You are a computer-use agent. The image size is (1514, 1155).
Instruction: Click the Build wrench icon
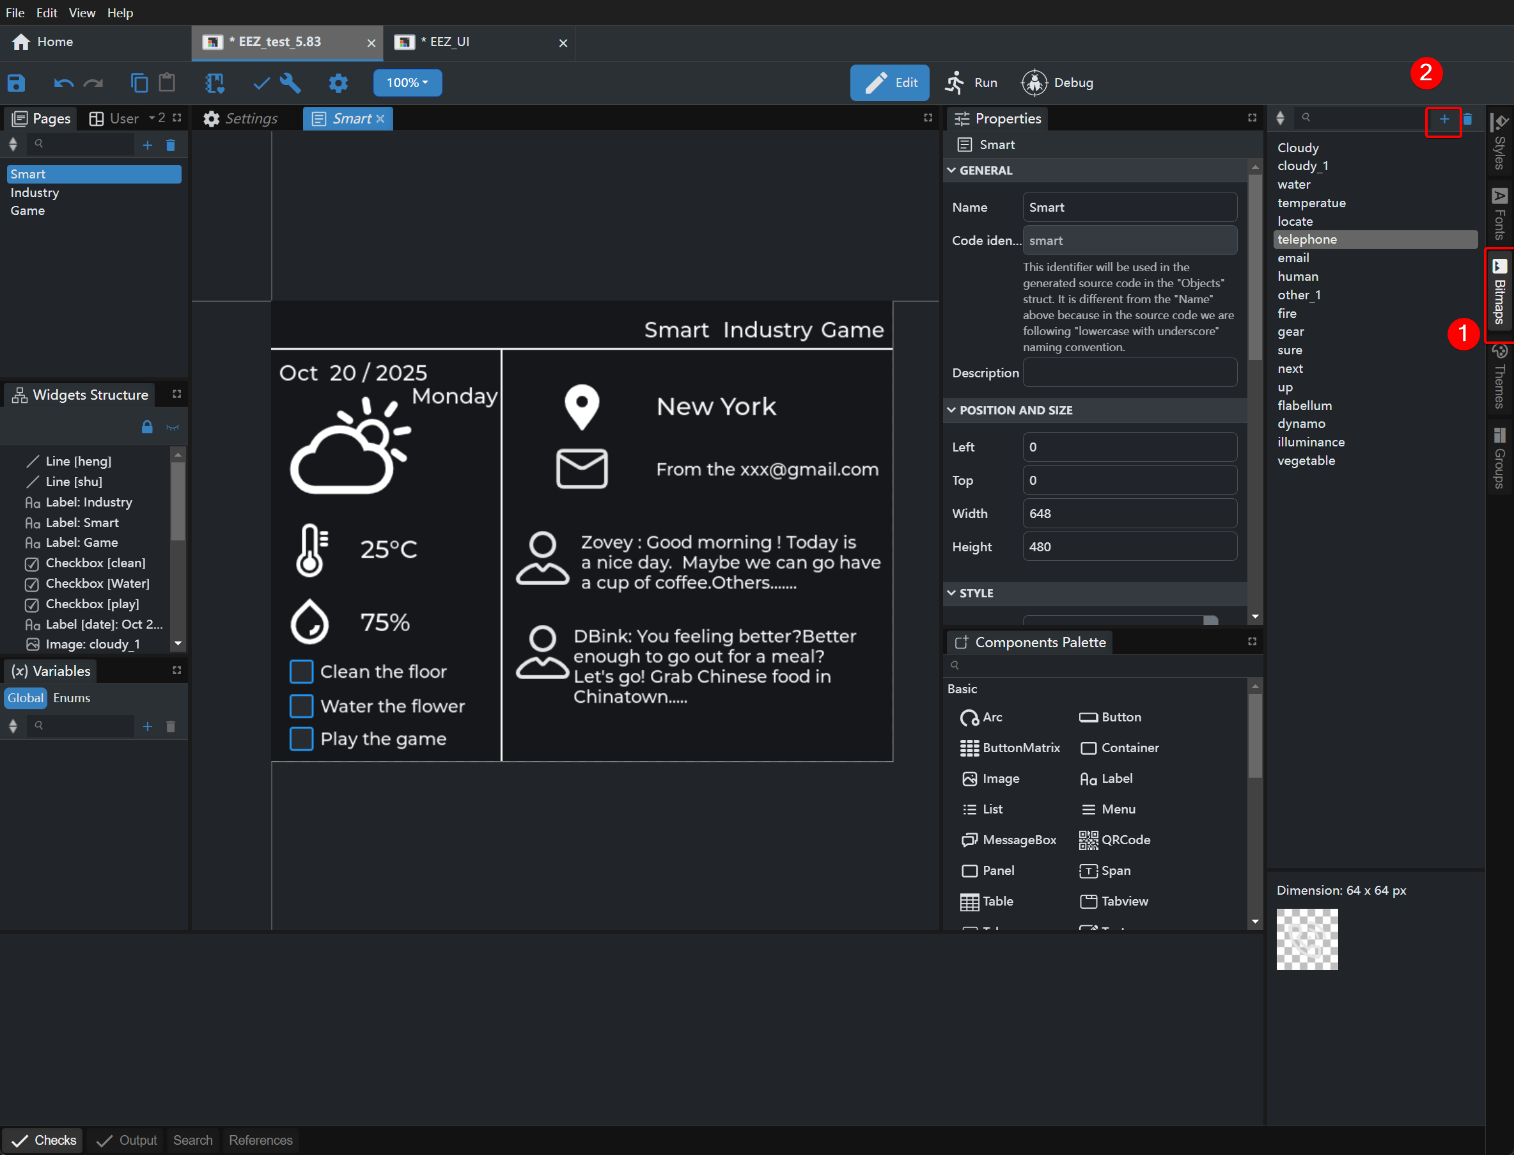tap(291, 83)
